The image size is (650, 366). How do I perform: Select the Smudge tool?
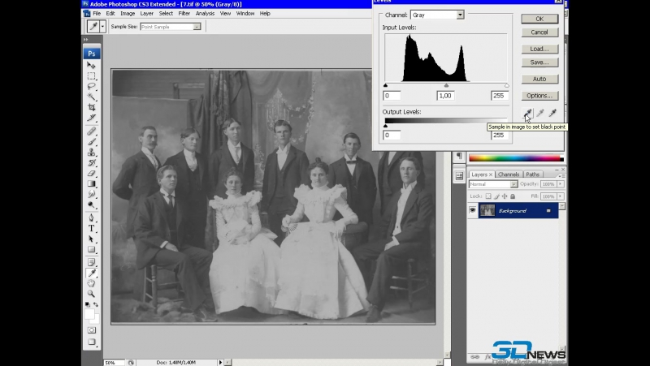(91, 194)
